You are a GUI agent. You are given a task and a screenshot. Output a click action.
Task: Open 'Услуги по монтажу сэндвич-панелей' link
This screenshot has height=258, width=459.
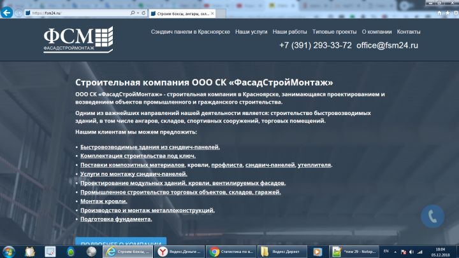point(134,174)
